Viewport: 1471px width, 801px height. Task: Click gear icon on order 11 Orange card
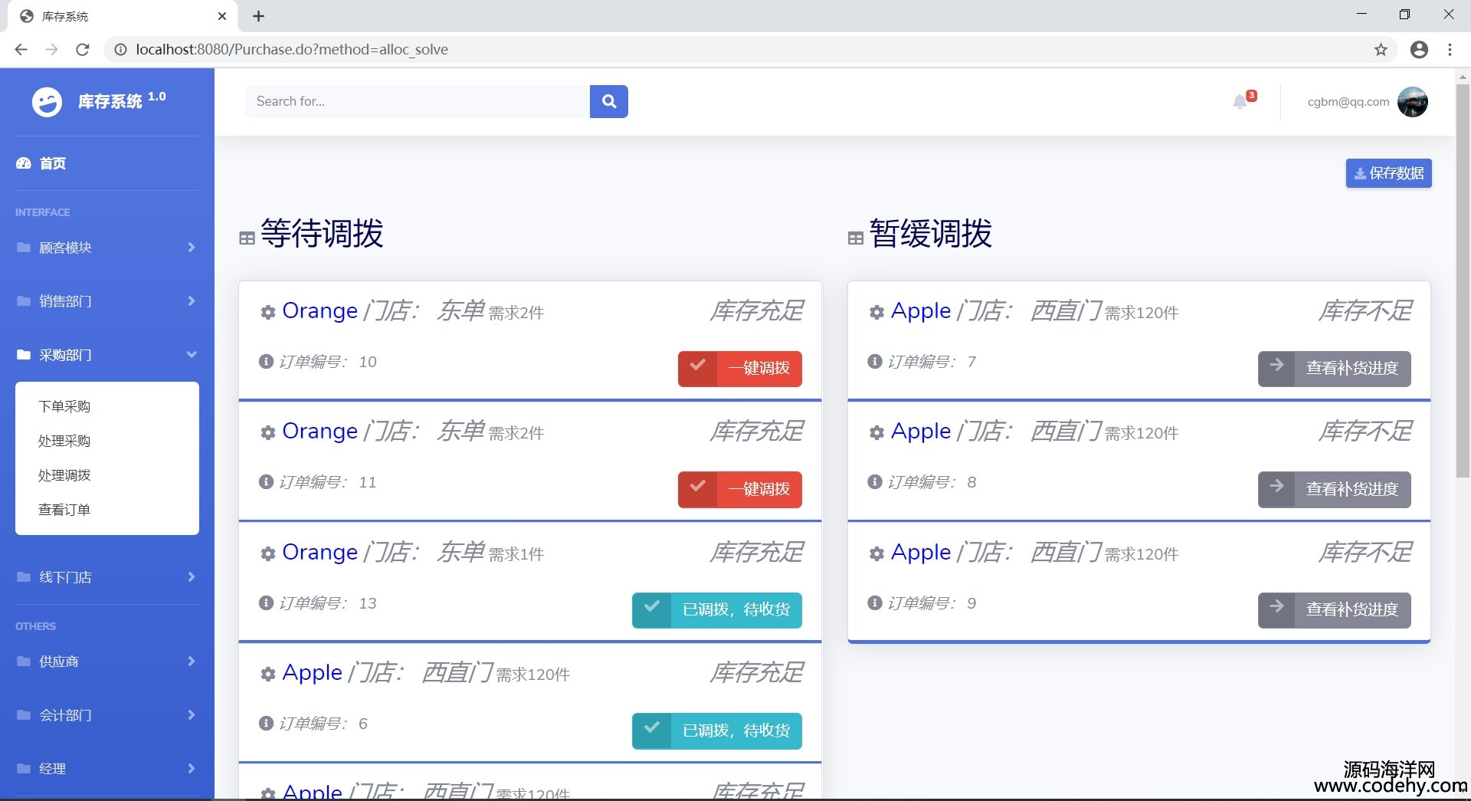pyautogui.click(x=267, y=433)
